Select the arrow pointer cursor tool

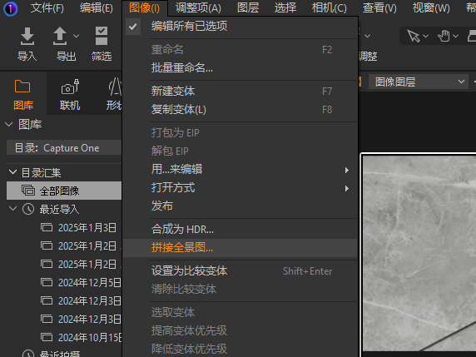413,36
